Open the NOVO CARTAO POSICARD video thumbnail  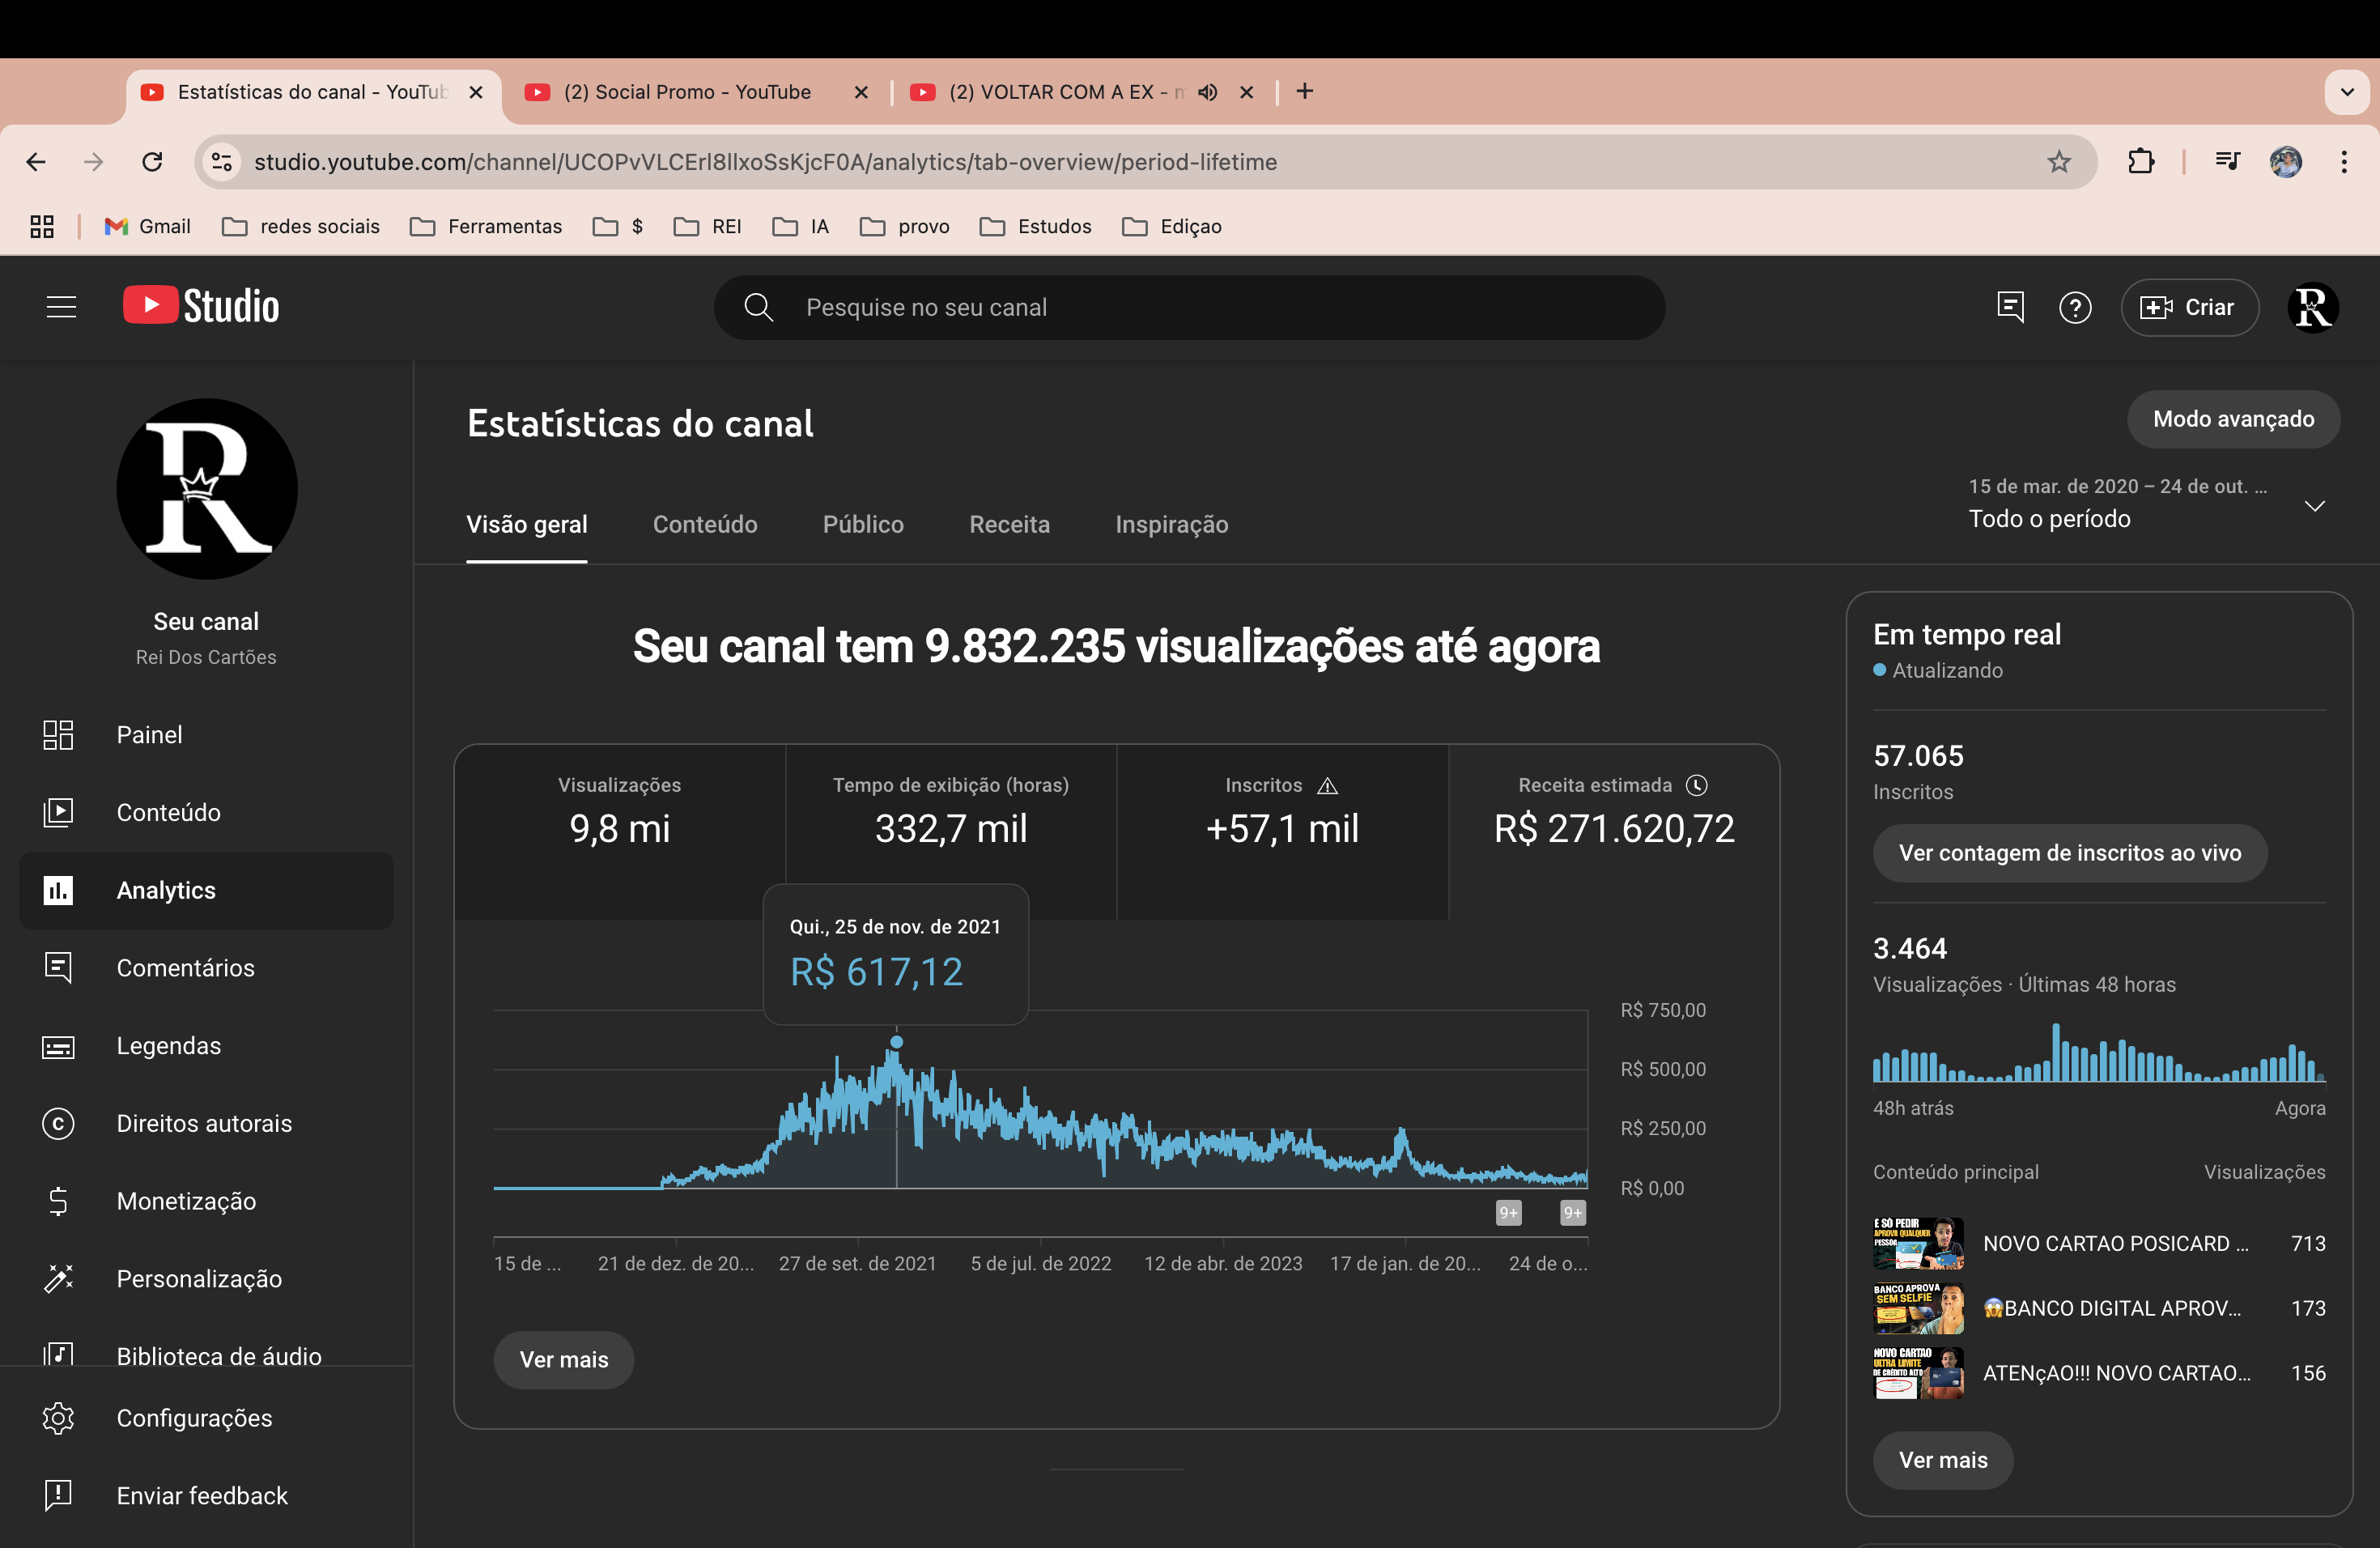(1918, 1243)
